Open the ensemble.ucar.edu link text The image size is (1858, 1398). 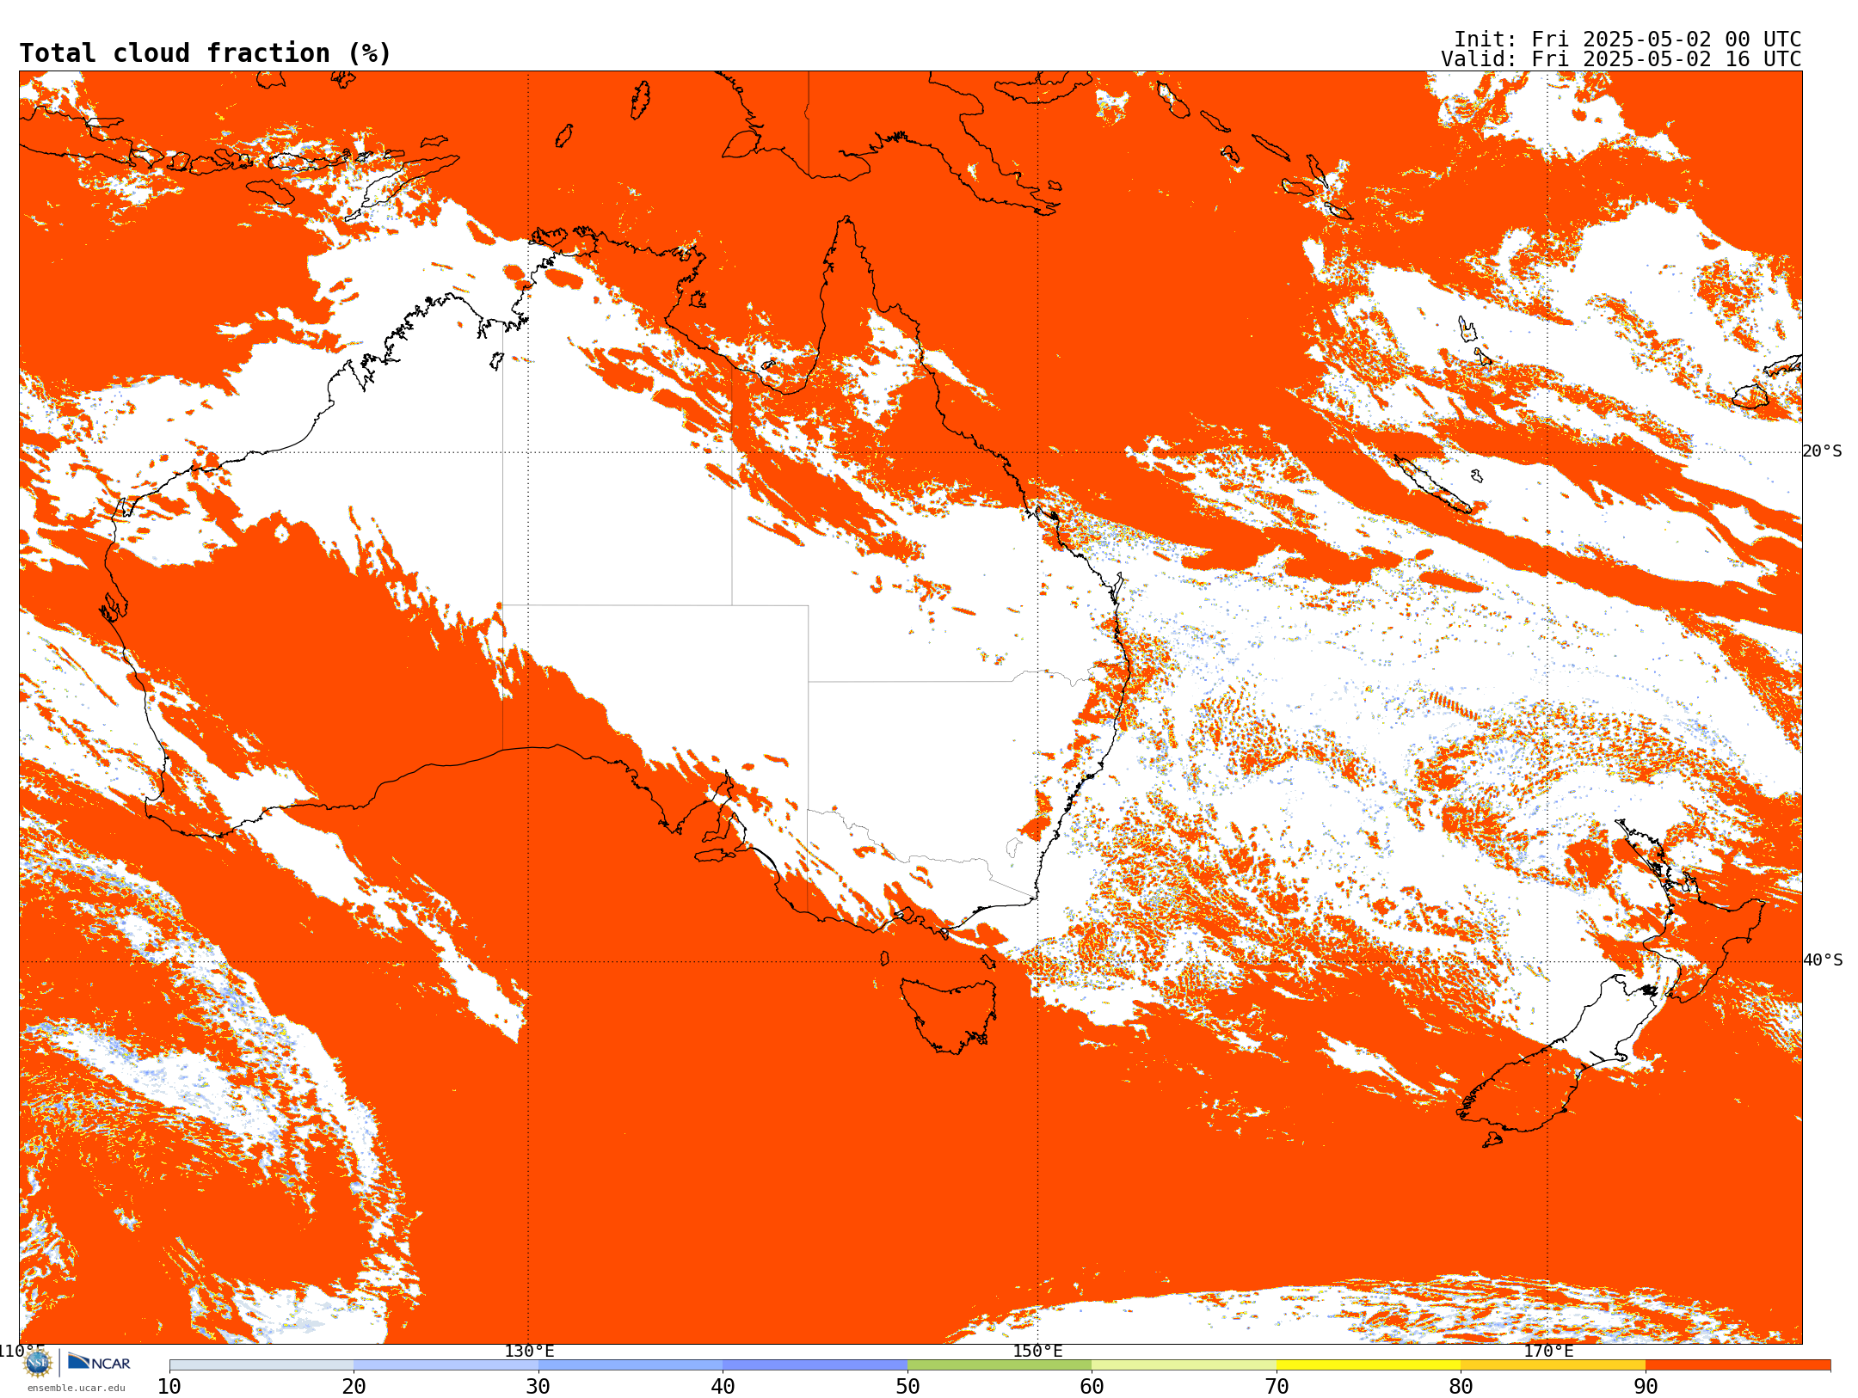pos(77,1388)
